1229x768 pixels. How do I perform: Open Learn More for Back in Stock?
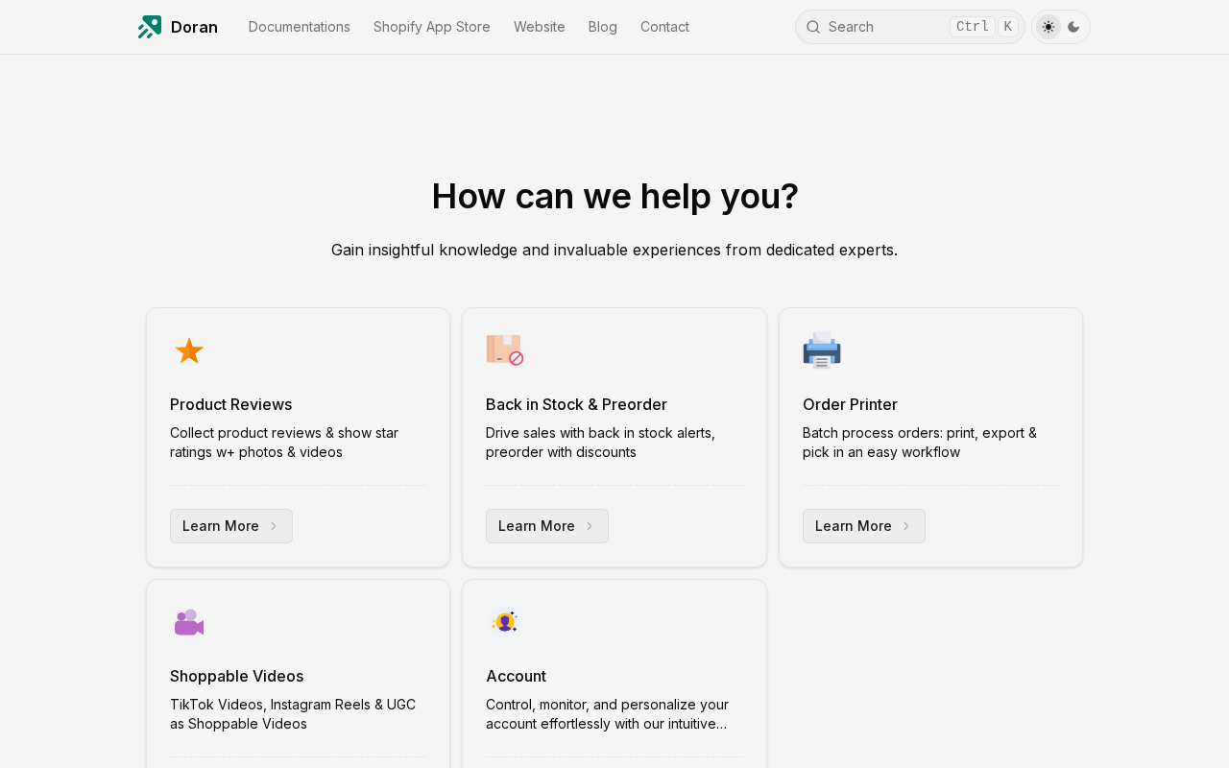click(546, 526)
